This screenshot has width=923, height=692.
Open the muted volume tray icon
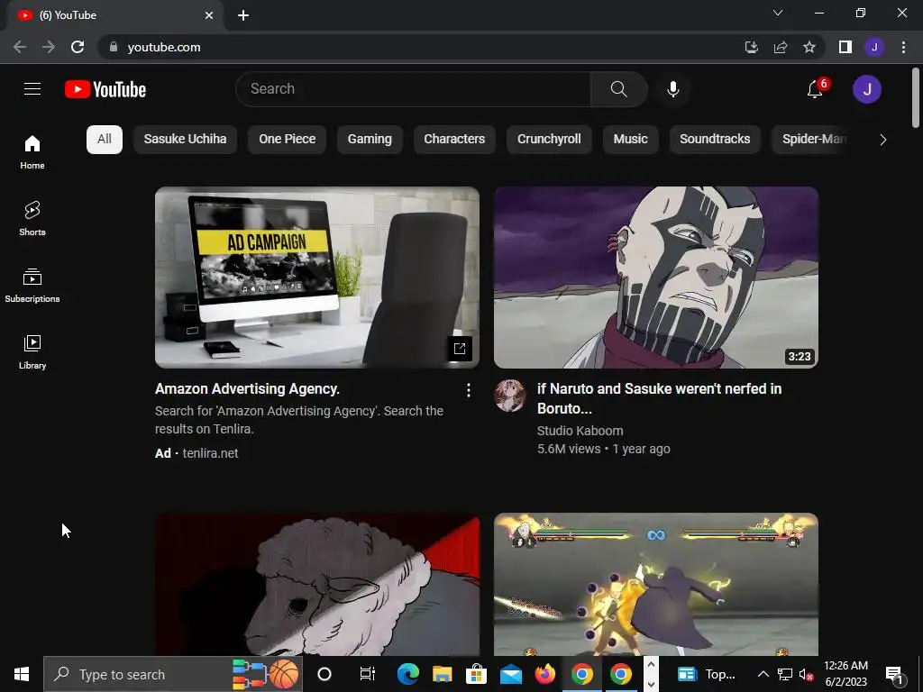coord(806,674)
